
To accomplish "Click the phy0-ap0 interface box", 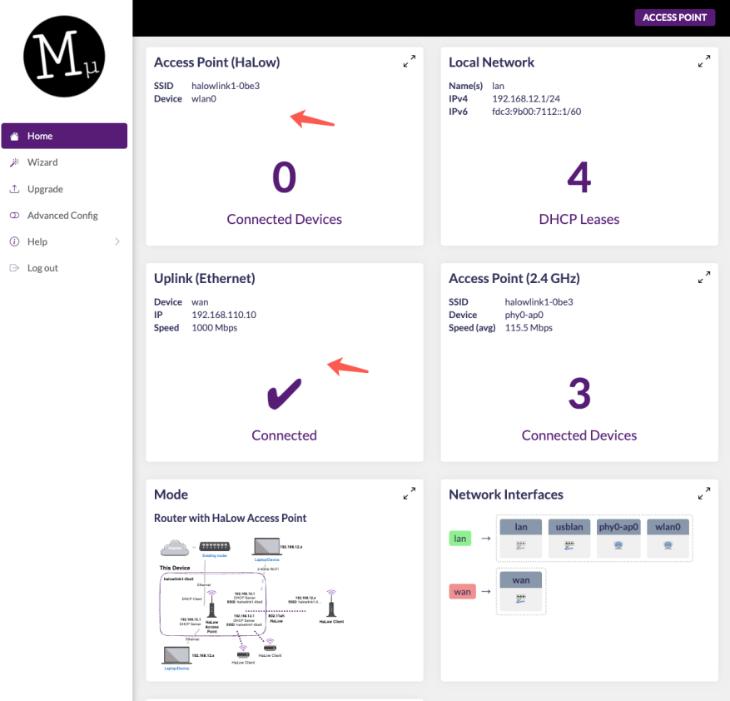I will click(618, 538).
